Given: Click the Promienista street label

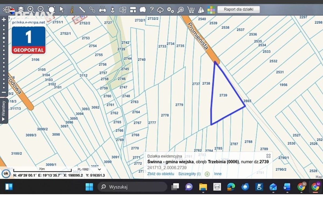Looking at the screenshot, I should [198, 36].
